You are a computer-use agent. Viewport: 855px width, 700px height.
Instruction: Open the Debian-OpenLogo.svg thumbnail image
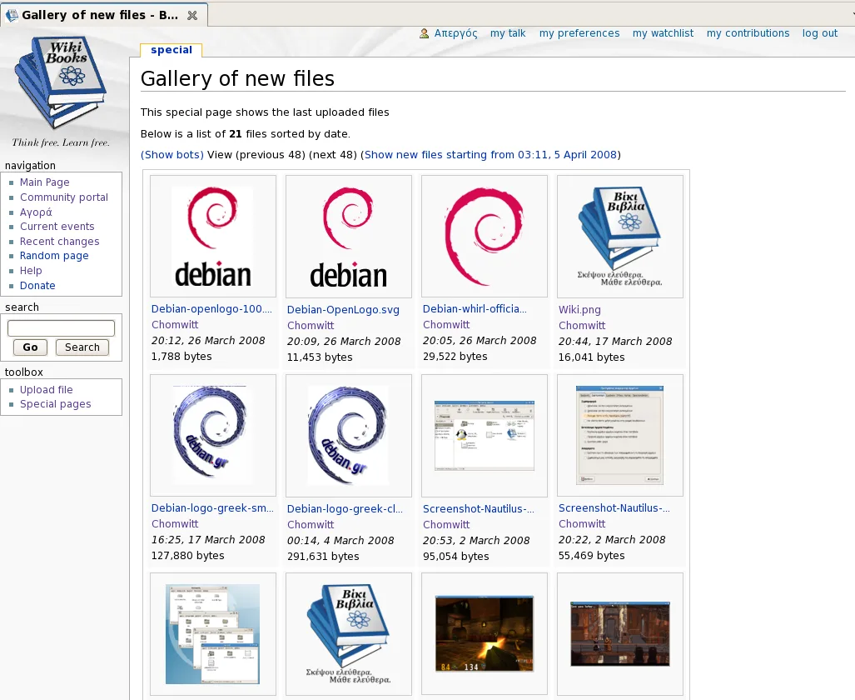[x=349, y=237]
